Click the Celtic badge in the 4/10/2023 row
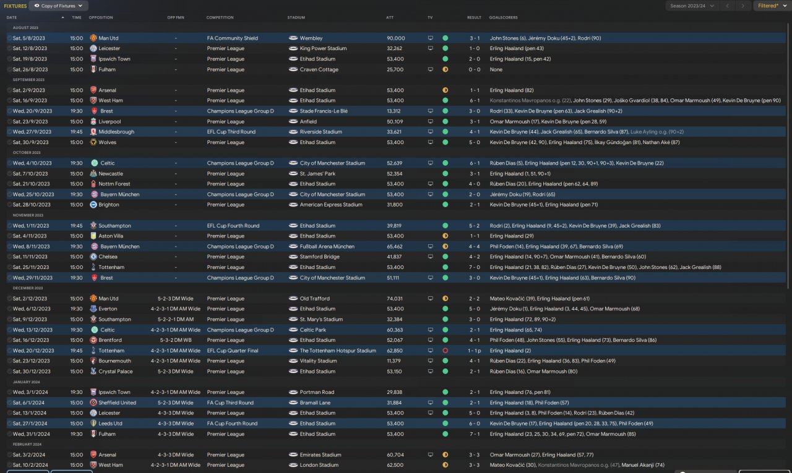Viewport: 792px width, 473px height. [x=93, y=163]
